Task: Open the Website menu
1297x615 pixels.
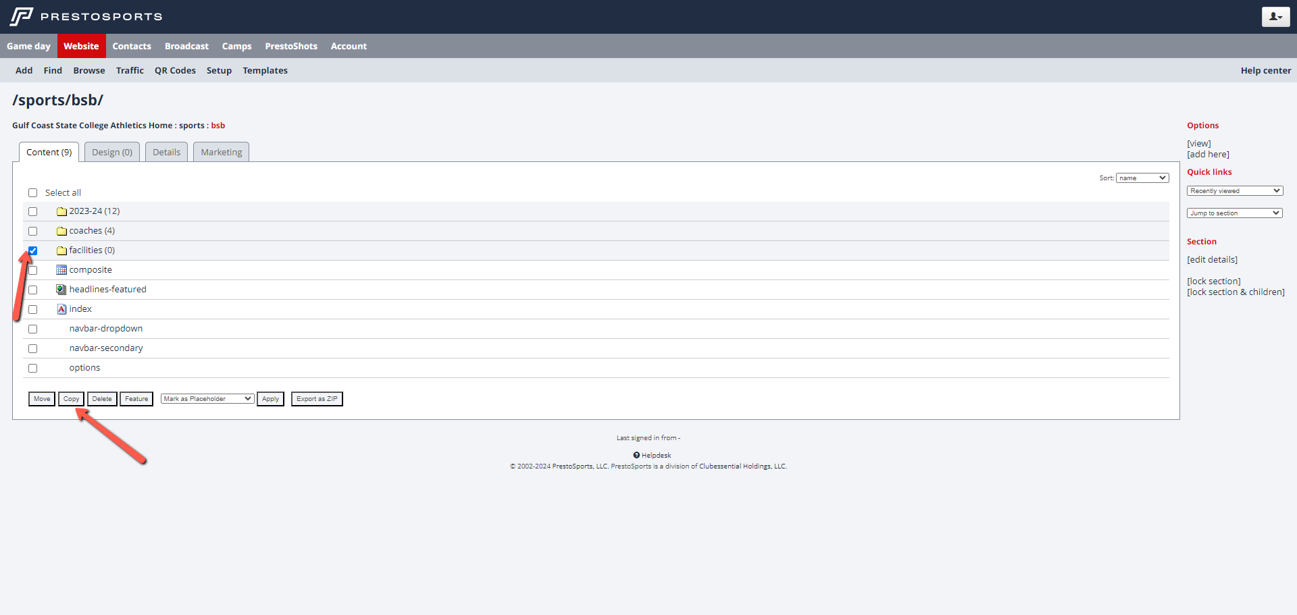Action: [81, 46]
